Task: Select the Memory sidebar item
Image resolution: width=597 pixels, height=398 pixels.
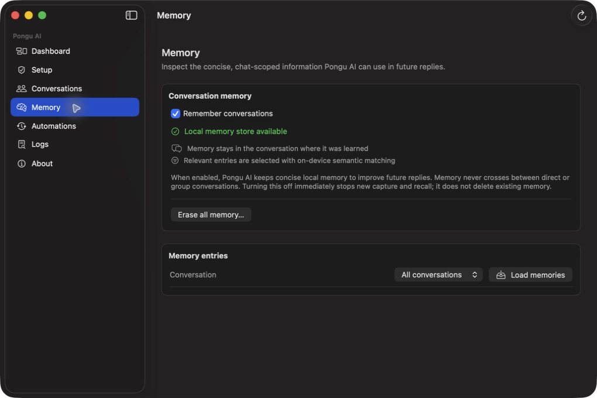Action: pyautogui.click(x=75, y=107)
